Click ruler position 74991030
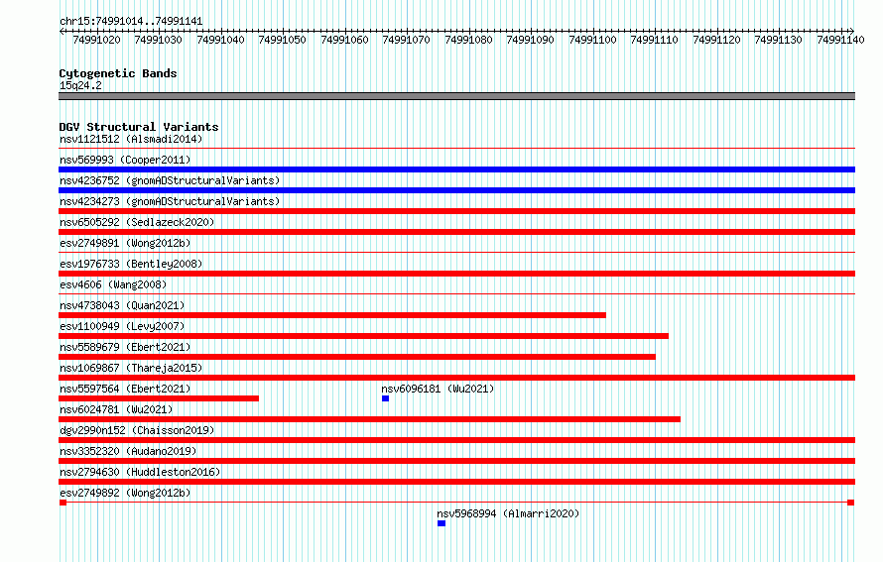The width and height of the screenshot is (883, 562). [158, 40]
